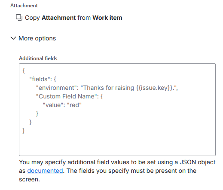Screen dimensions: 223x190
Task: Click the "Attachment" field label
Action: (24, 6)
